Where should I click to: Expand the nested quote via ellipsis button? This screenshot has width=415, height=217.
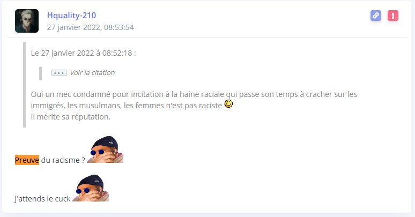(59, 73)
